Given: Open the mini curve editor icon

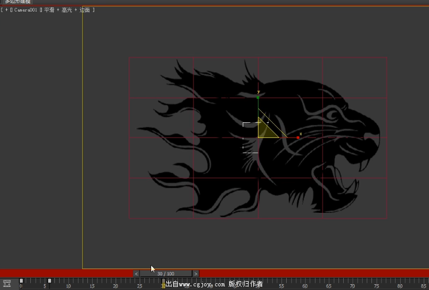Looking at the screenshot, I should point(7,283).
